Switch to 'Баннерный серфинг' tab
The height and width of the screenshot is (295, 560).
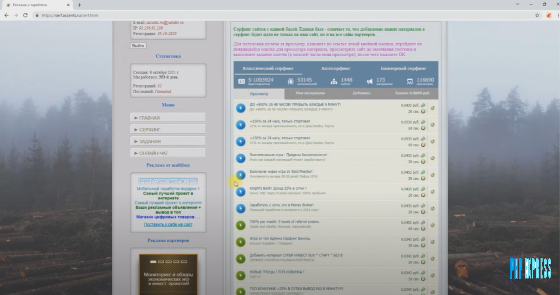(x=404, y=69)
